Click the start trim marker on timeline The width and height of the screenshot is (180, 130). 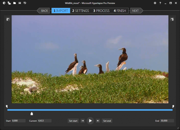[x=7, y=107]
